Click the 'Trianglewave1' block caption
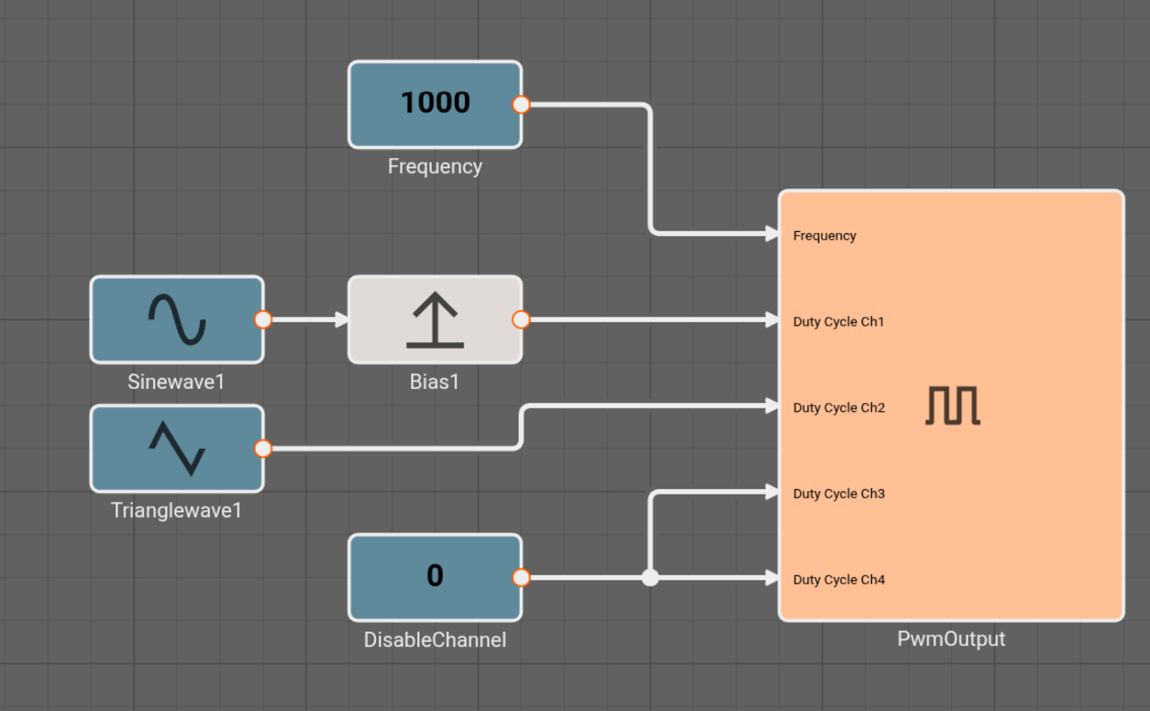1150x711 pixels. [x=176, y=511]
